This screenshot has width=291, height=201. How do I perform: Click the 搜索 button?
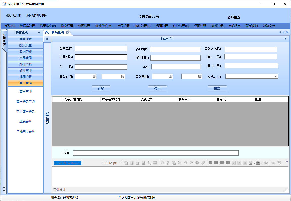[x=217, y=88]
